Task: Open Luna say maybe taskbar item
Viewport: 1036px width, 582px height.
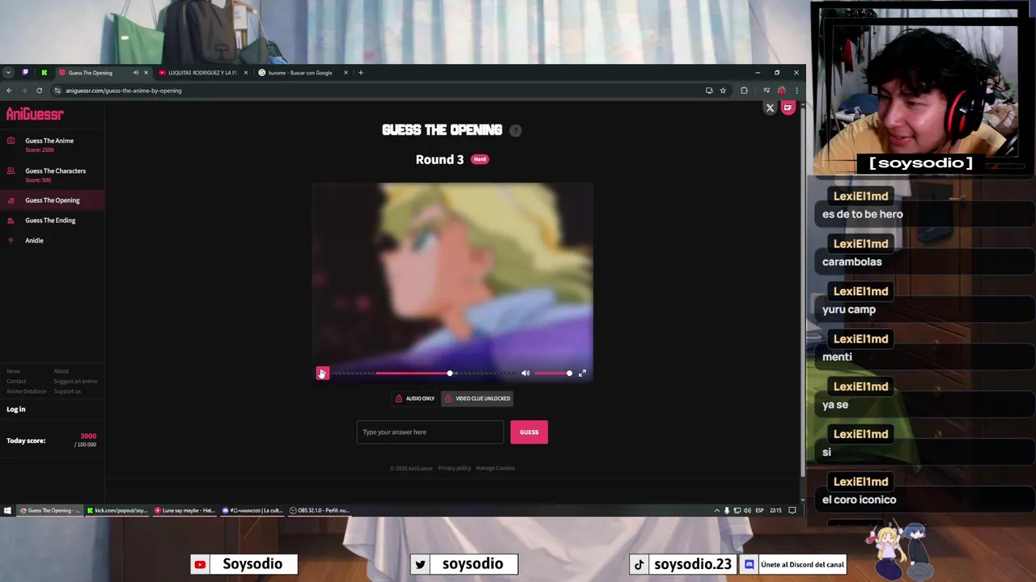Action: [x=185, y=510]
